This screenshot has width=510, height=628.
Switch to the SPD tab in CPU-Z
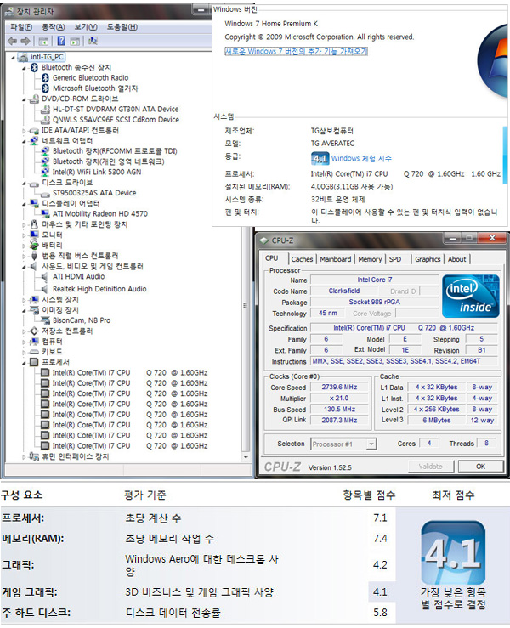pyautogui.click(x=395, y=259)
